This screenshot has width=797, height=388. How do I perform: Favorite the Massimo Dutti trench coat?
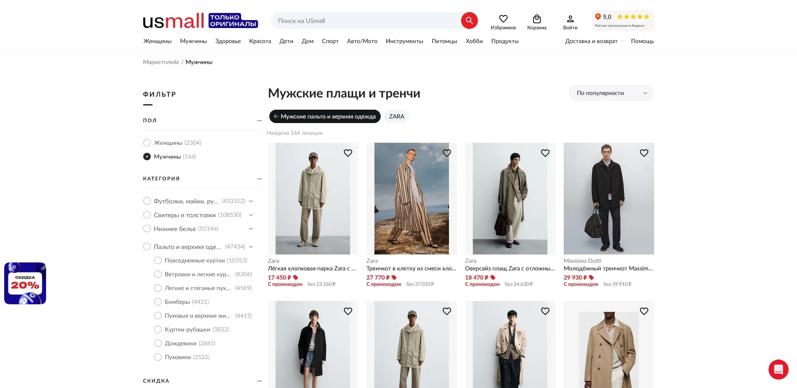[x=644, y=153]
